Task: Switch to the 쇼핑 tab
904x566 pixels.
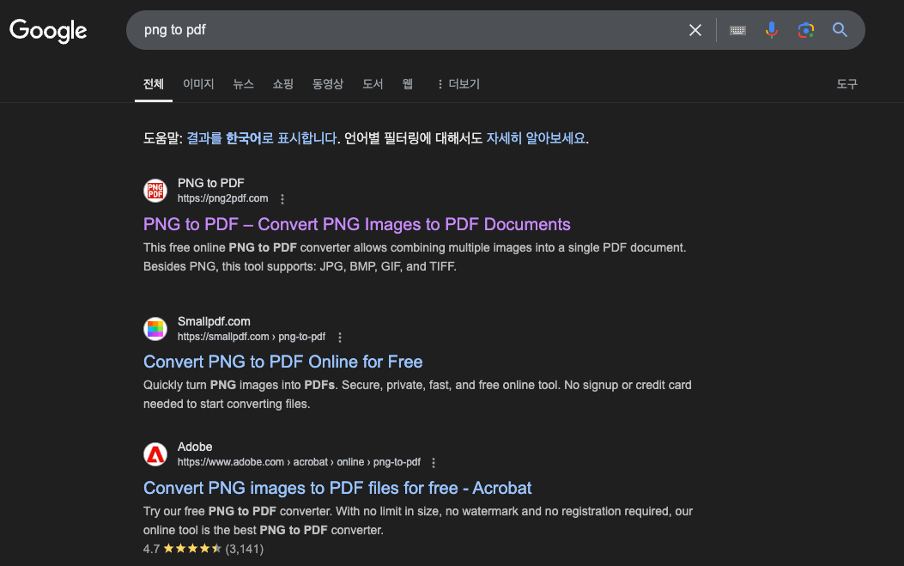Action: click(x=283, y=84)
